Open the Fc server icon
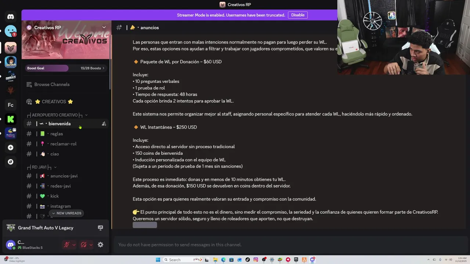Viewport: 470px width, 264px height. tap(11, 105)
